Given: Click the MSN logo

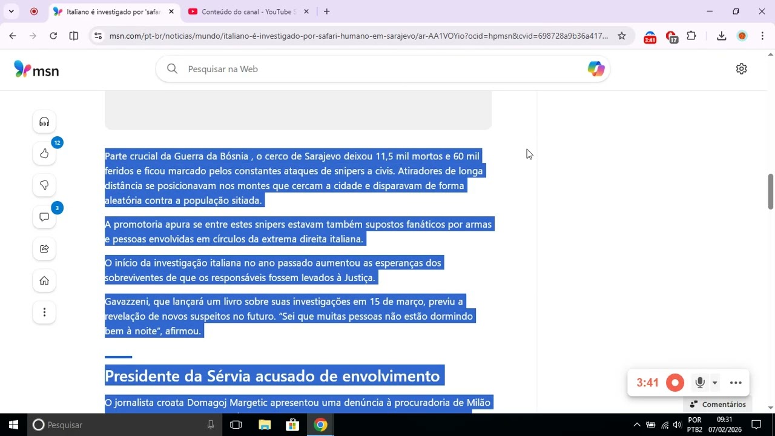Looking at the screenshot, I should pos(36,69).
